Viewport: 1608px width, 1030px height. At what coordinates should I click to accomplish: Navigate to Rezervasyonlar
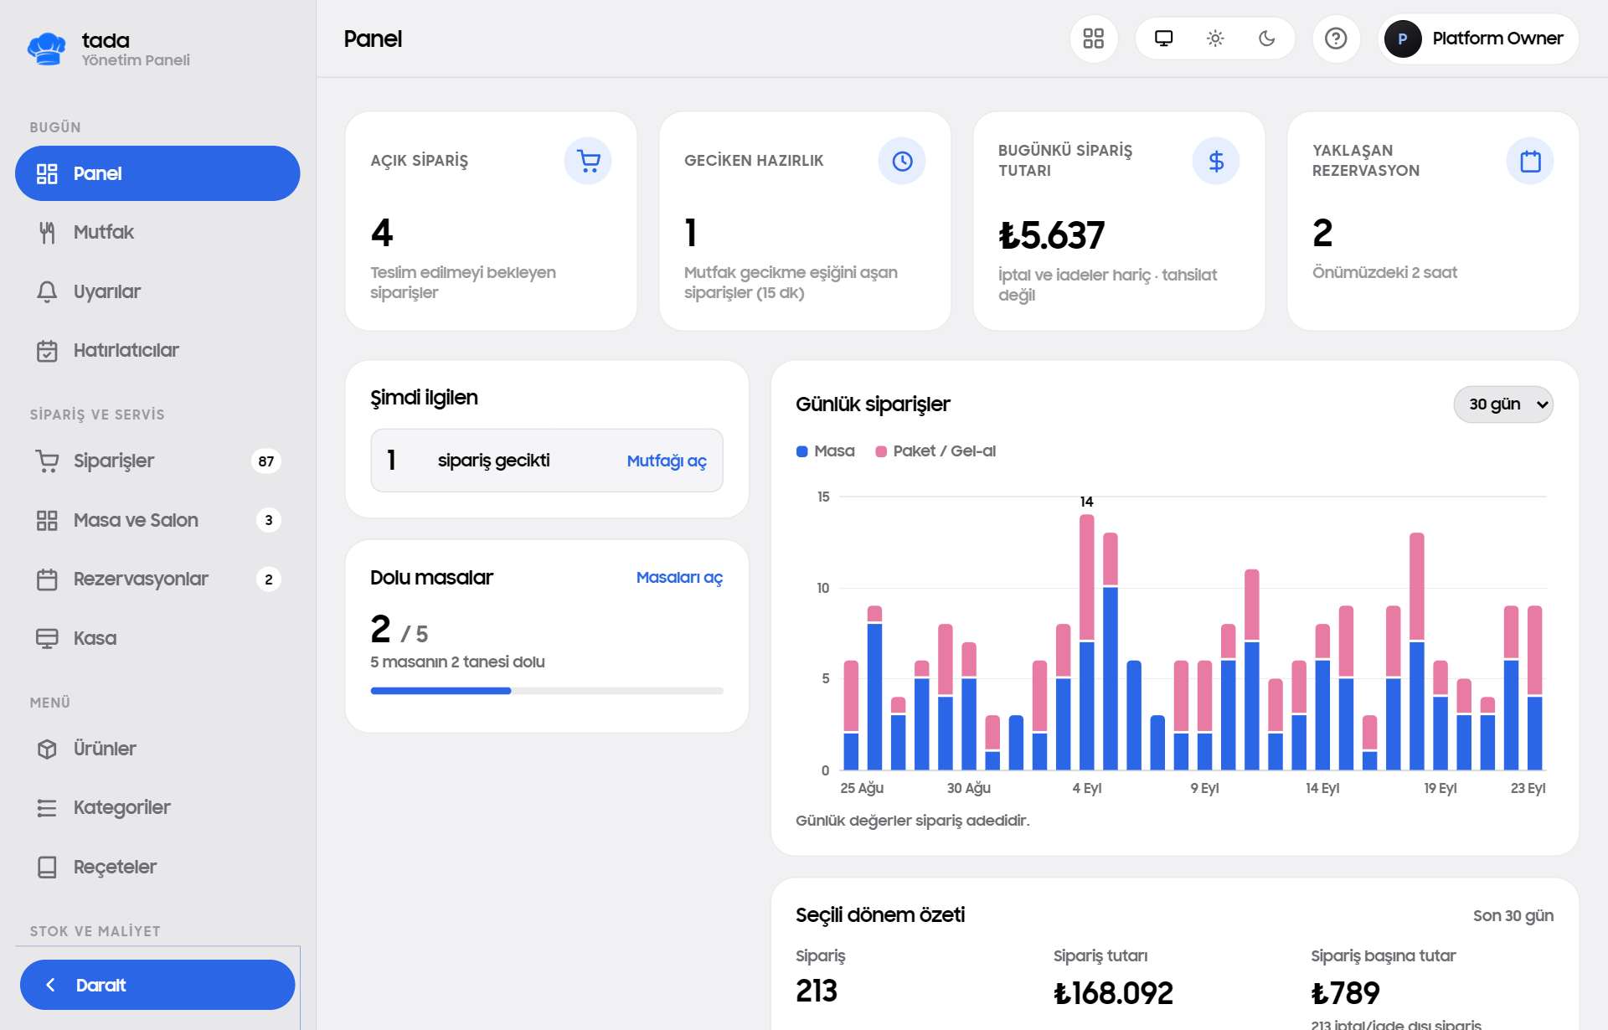coord(157,579)
